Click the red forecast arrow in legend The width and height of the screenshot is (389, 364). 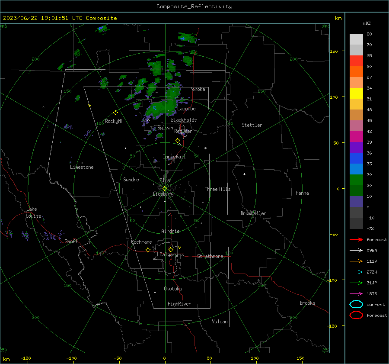point(356,239)
